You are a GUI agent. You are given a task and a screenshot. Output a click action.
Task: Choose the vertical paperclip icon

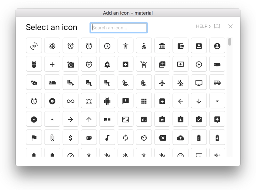(x=52, y=137)
